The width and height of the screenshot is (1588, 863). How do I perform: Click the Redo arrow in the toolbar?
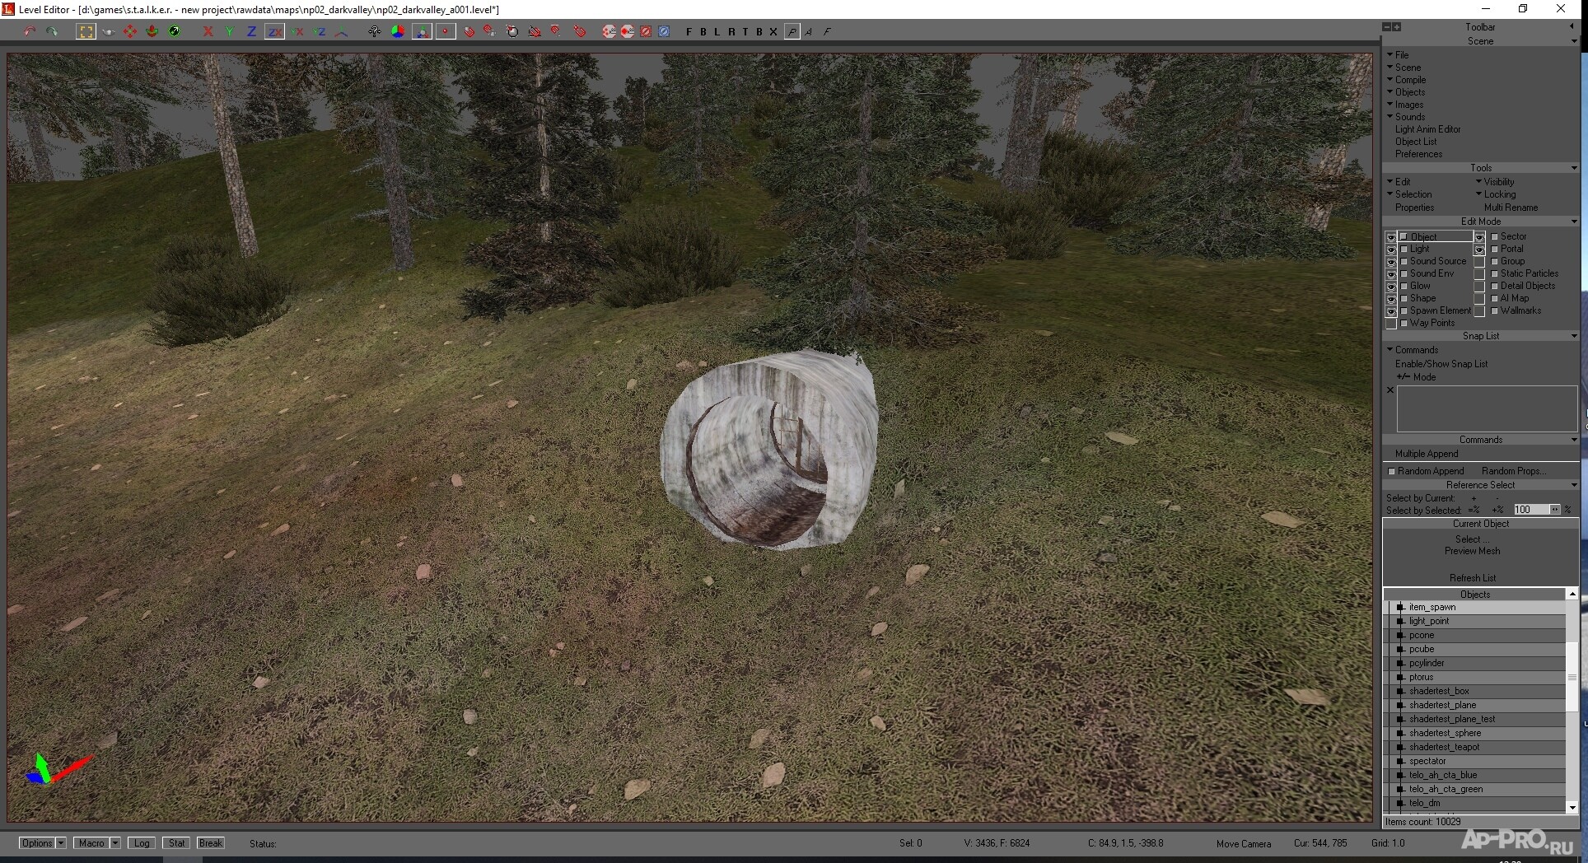[x=52, y=31]
